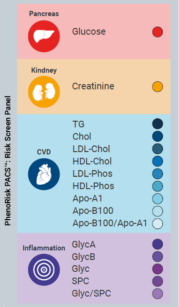179x307 pixels.
Task: Select the Chol color dot
Action: 158,136
